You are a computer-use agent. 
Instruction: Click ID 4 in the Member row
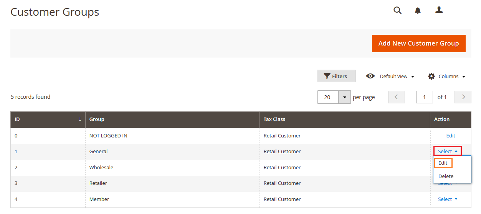click(16, 199)
